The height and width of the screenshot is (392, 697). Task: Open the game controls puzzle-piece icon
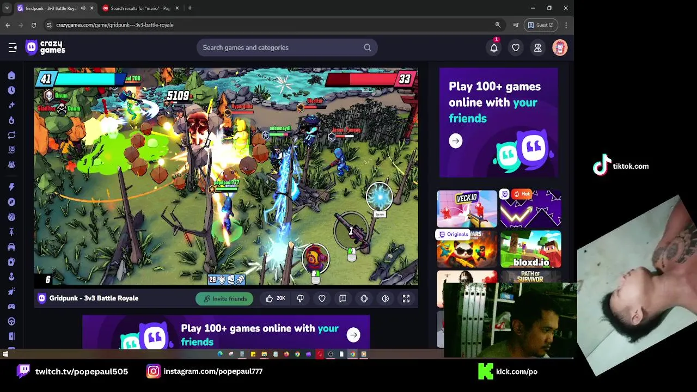364,298
